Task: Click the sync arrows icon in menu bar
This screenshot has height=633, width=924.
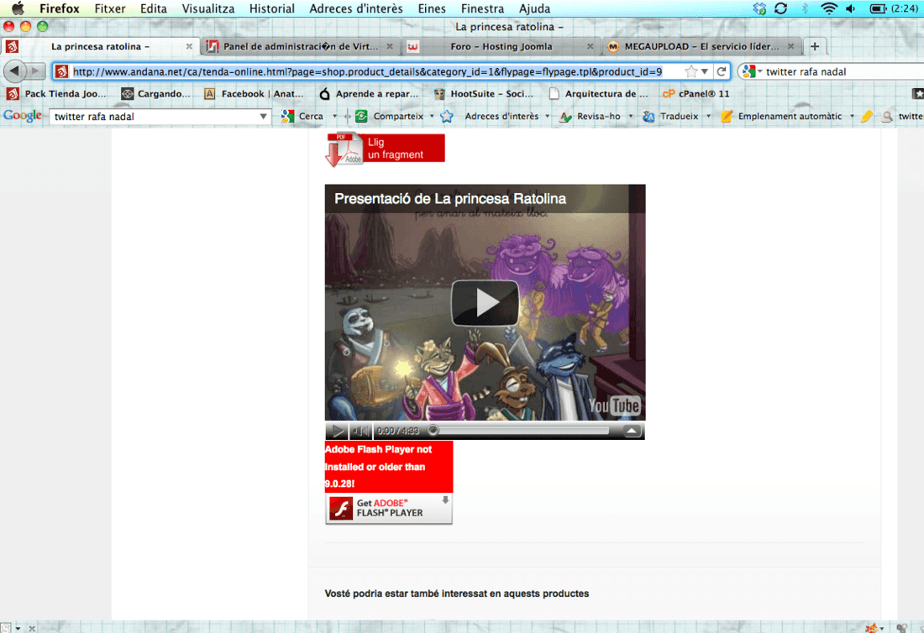Action: [781, 8]
